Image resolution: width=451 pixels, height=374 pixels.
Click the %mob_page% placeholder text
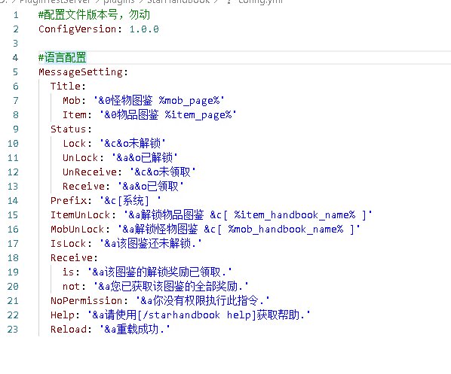(x=189, y=101)
